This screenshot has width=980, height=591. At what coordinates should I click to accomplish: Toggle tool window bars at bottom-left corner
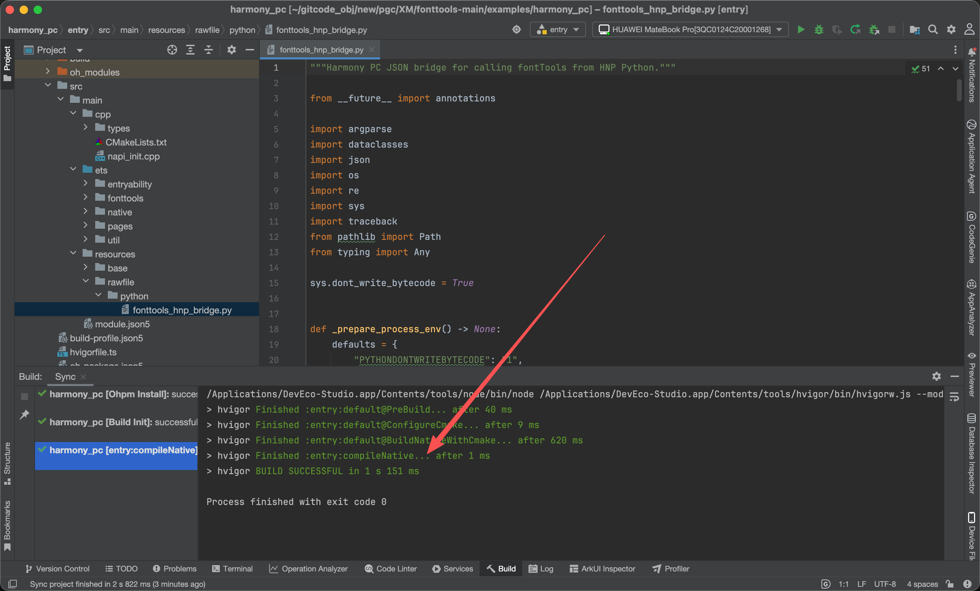(x=12, y=583)
